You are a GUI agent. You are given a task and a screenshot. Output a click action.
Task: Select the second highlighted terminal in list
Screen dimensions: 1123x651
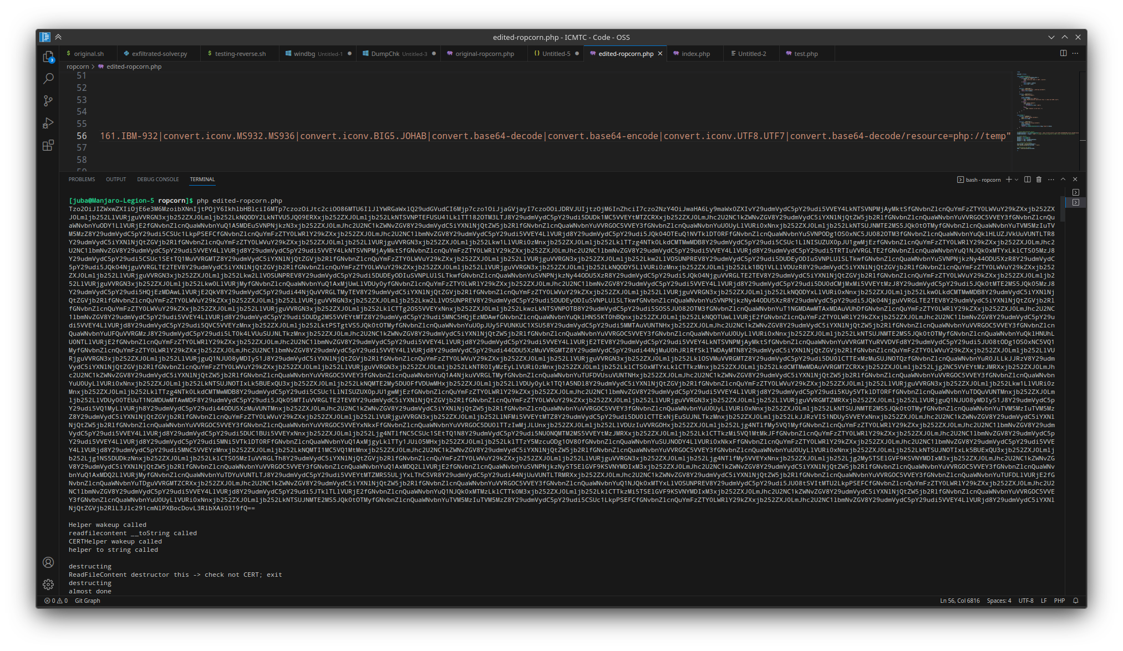point(1076,202)
